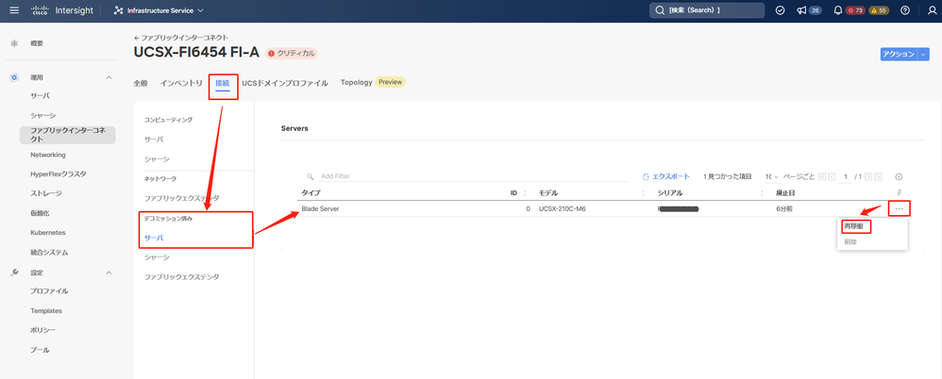Open the help question mark icon
Image resolution: width=942 pixels, height=379 pixels.
coord(905,10)
